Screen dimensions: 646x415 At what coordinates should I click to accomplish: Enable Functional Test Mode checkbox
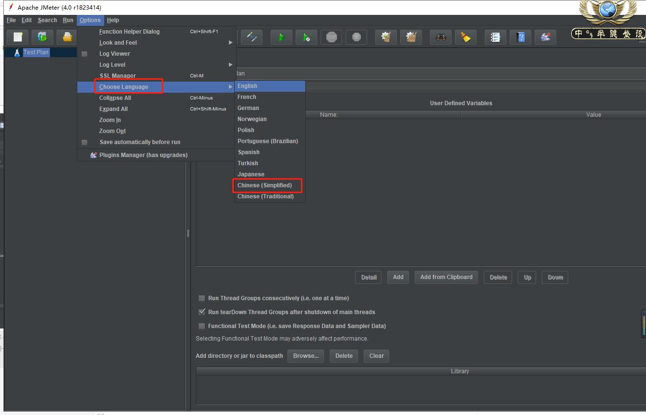point(202,326)
